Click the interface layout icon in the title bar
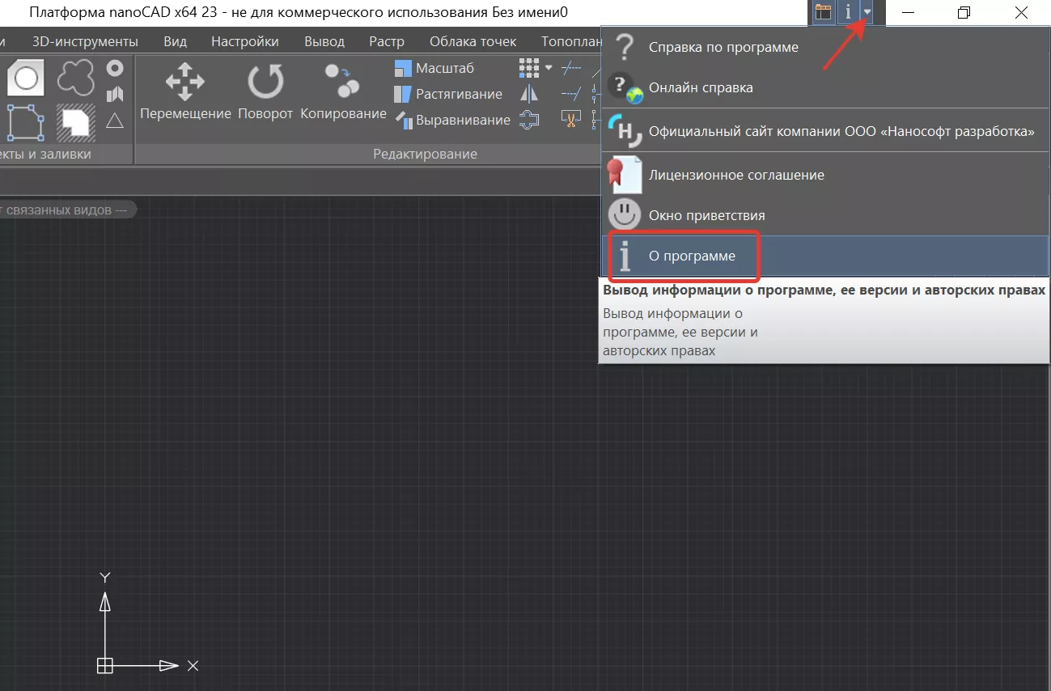The image size is (1051, 691). click(x=823, y=12)
